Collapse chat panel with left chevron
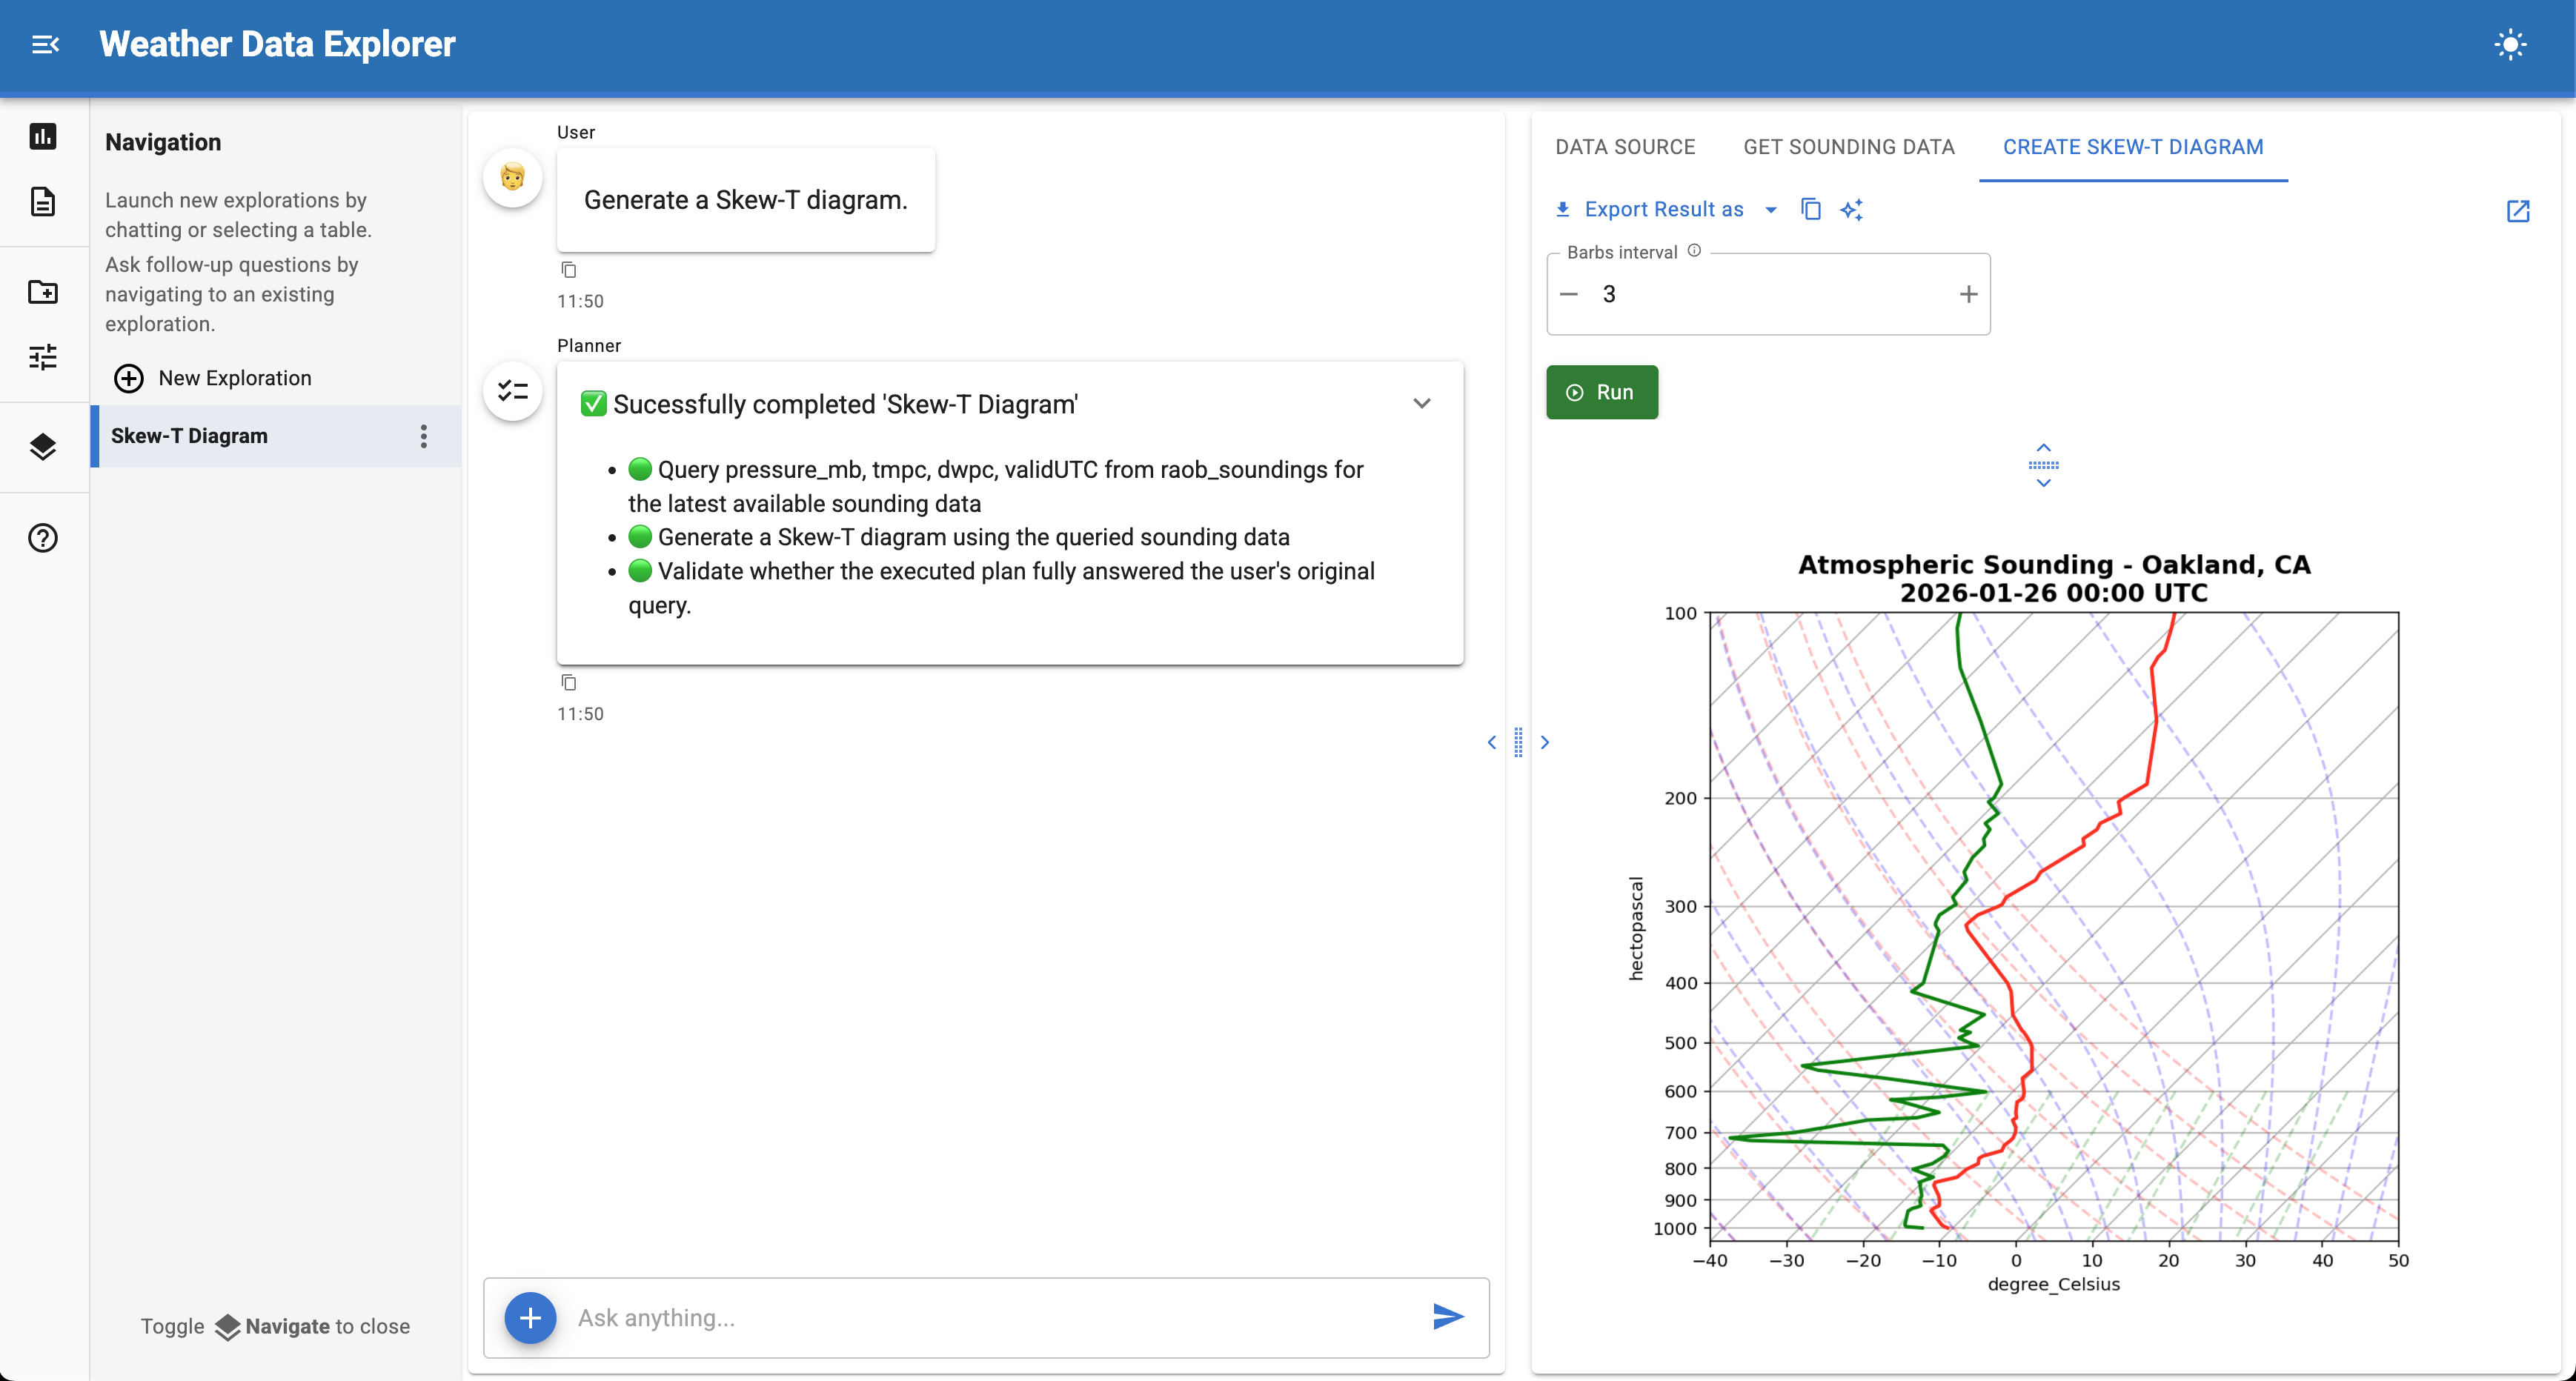 pyautogui.click(x=1492, y=742)
